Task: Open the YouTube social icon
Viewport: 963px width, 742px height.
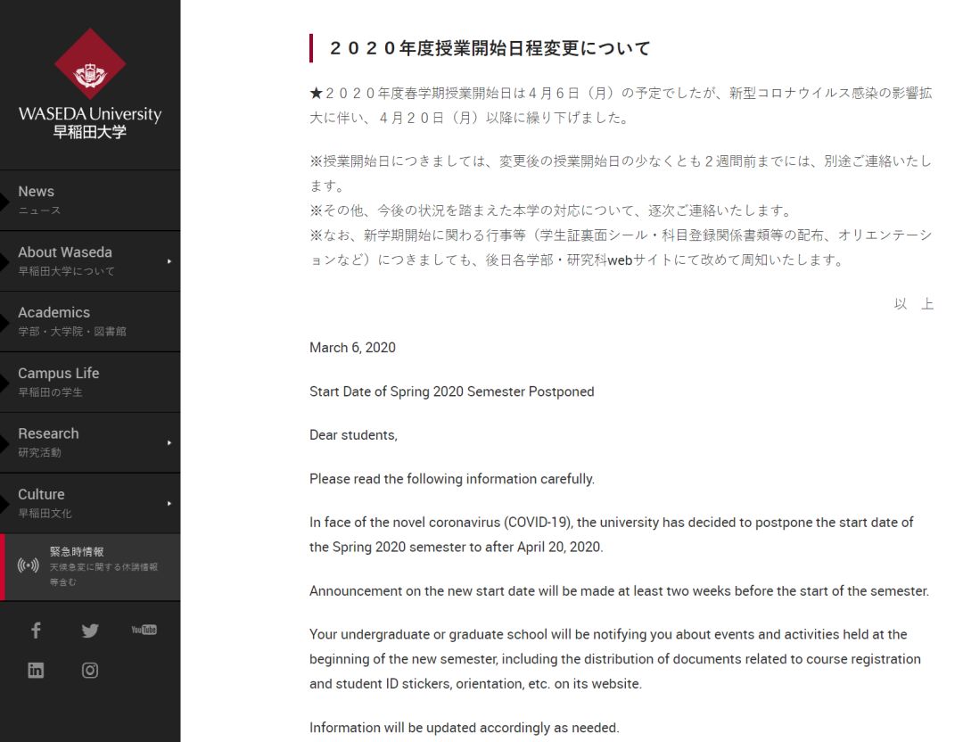Action: coord(144,630)
